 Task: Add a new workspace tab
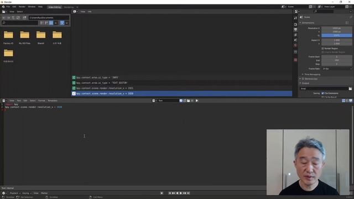tap(77, 7)
